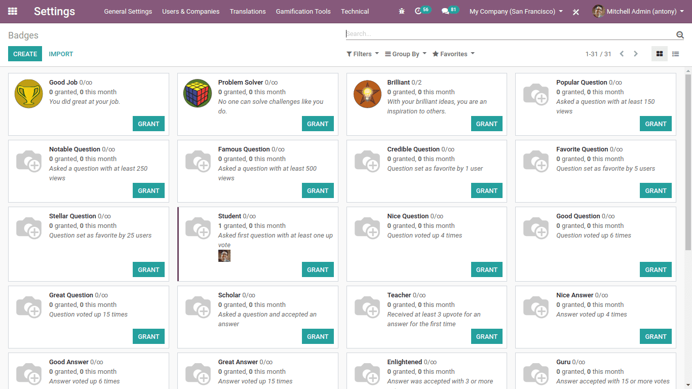Grant the Favorite Question badge
This screenshot has width=692, height=389.
(x=656, y=190)
